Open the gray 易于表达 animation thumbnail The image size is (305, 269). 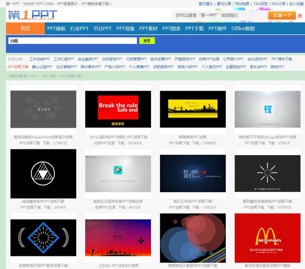(43, 109)
